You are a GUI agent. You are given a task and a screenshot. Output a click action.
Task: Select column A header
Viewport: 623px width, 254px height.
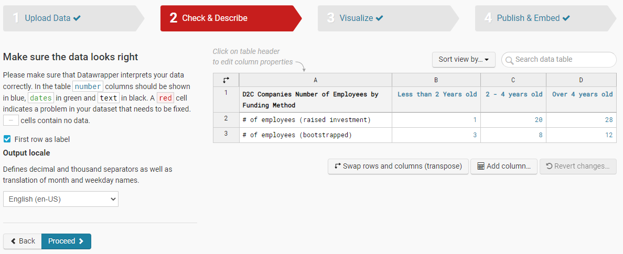316,80
